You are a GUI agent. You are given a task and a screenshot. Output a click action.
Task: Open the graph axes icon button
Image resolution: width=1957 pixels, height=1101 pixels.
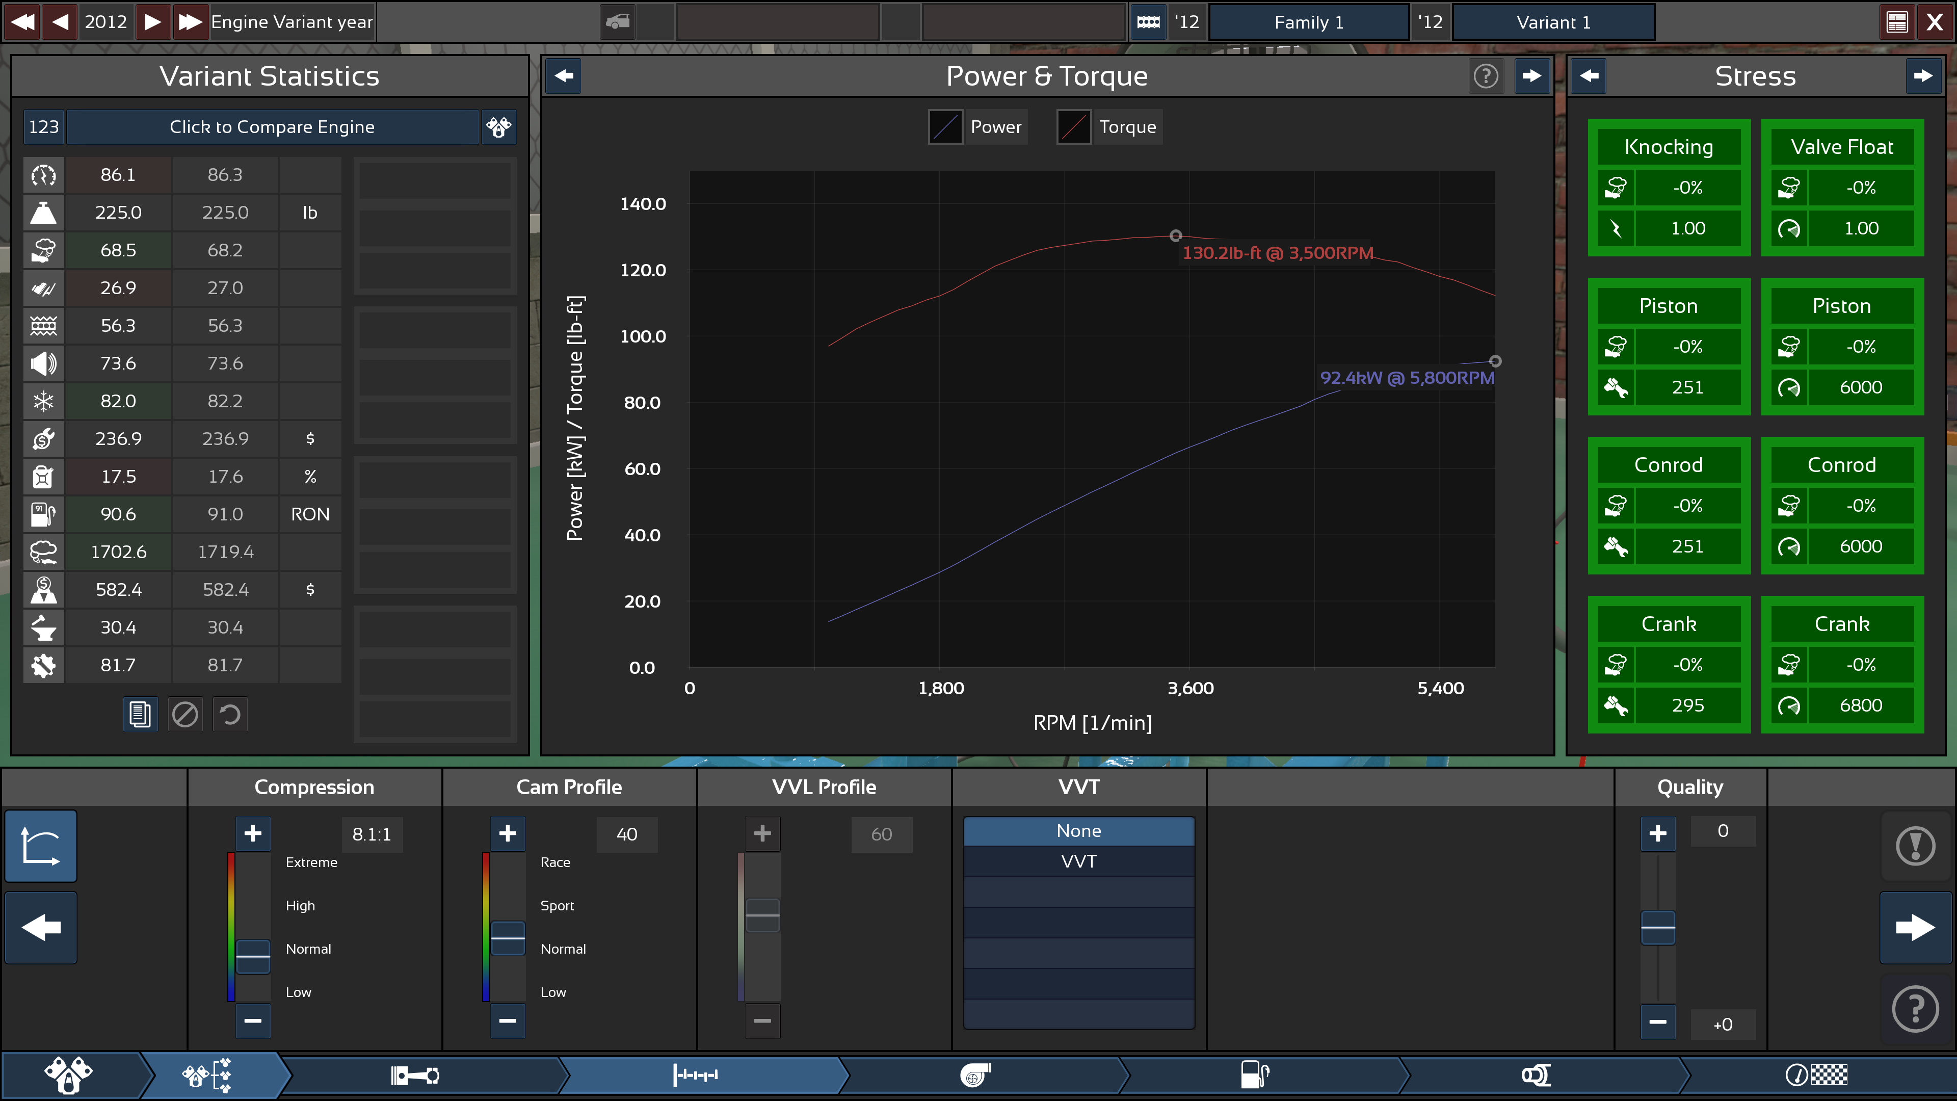coord(41,846)
